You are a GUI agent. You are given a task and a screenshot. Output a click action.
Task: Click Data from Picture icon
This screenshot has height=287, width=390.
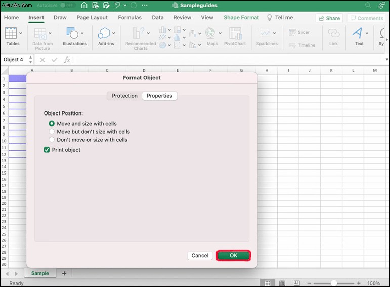coord(40,34)
